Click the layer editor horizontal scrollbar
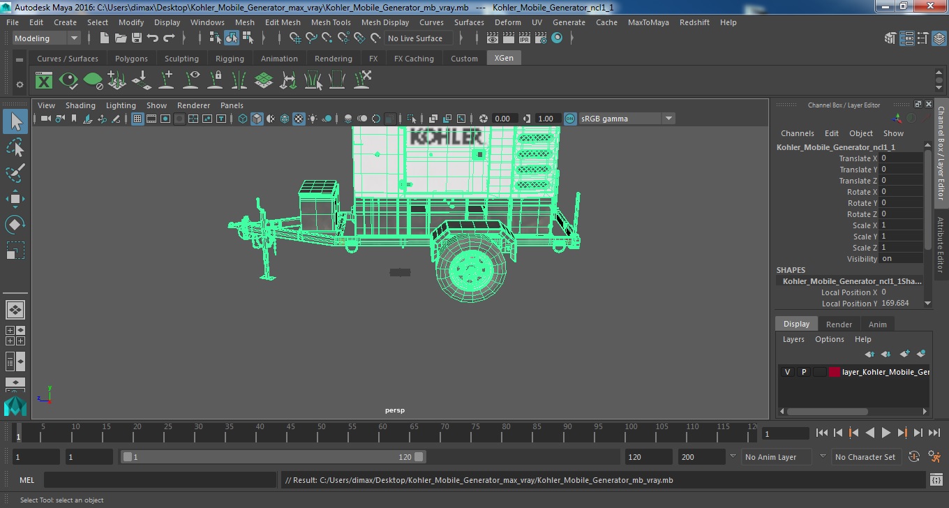The image size is (949, 508). (x=828, y=412)
